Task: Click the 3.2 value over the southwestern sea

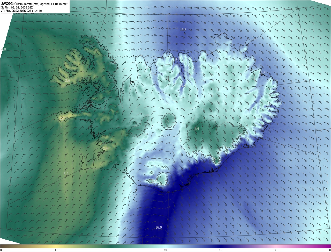Action: point(66,174)
